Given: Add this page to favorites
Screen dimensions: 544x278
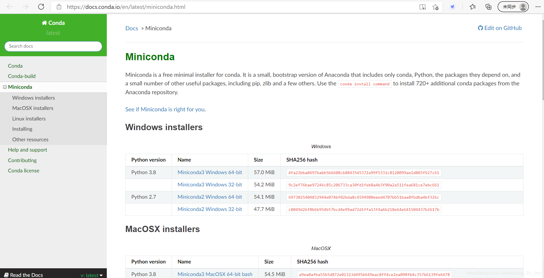Looking at the screenshot, I should pos(435,7).
